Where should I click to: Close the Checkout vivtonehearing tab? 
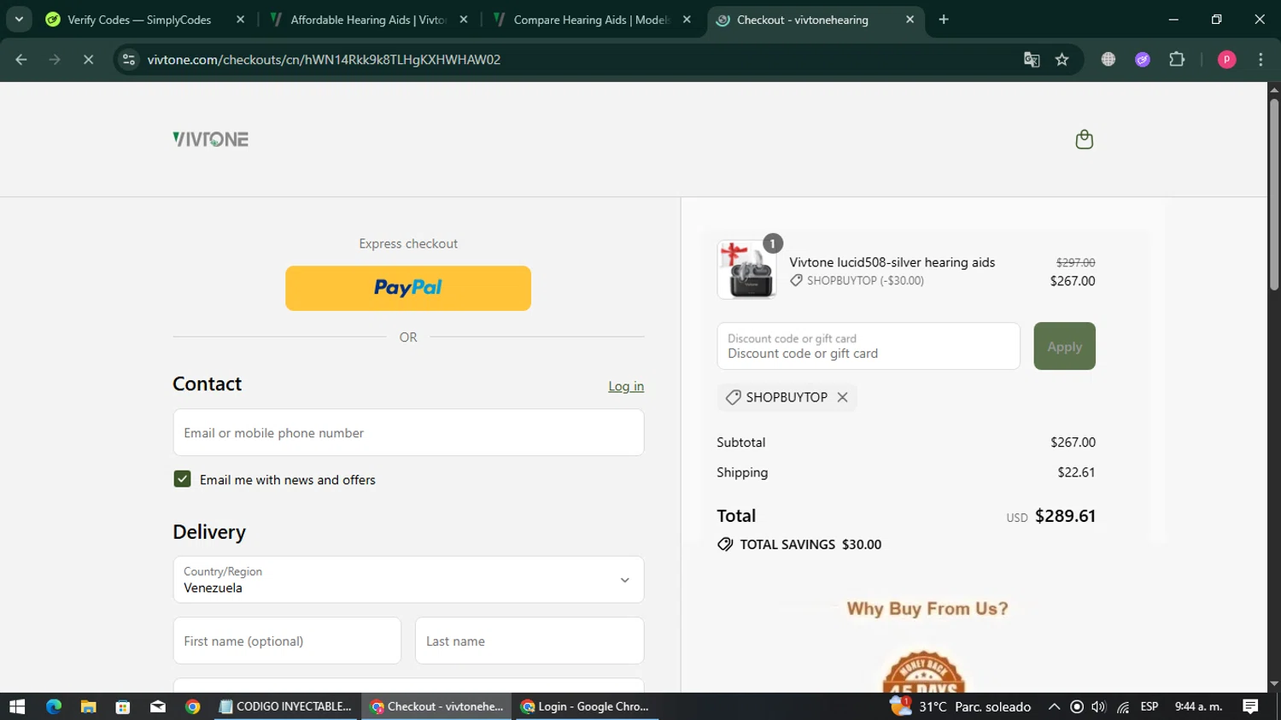[x=910, y=20]
